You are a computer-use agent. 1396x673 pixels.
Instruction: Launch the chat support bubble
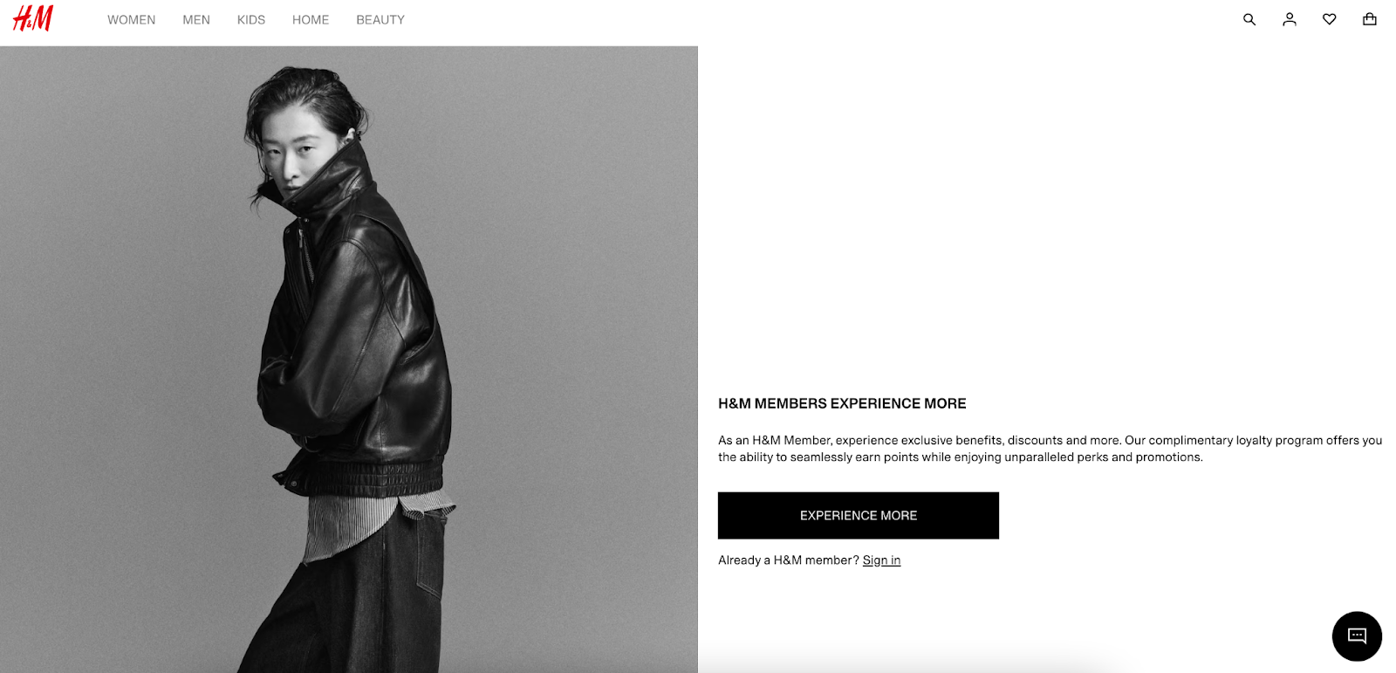coord(1357,635)
